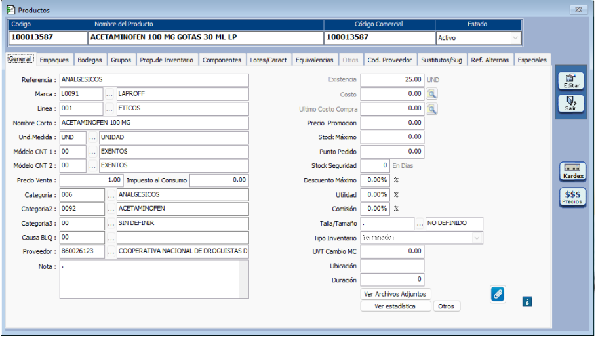Click the Proveedor code field 860026123
Viewport: 596px width, 338px height.
(x=82, y=251)
